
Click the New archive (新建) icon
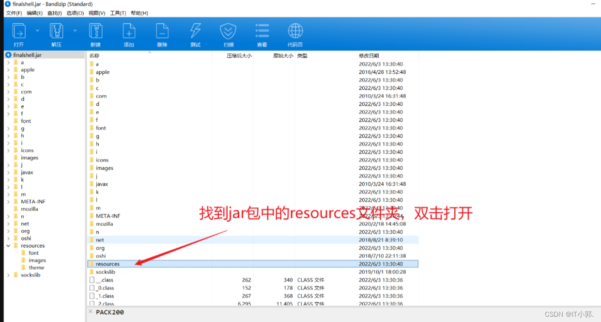point(95,32)
